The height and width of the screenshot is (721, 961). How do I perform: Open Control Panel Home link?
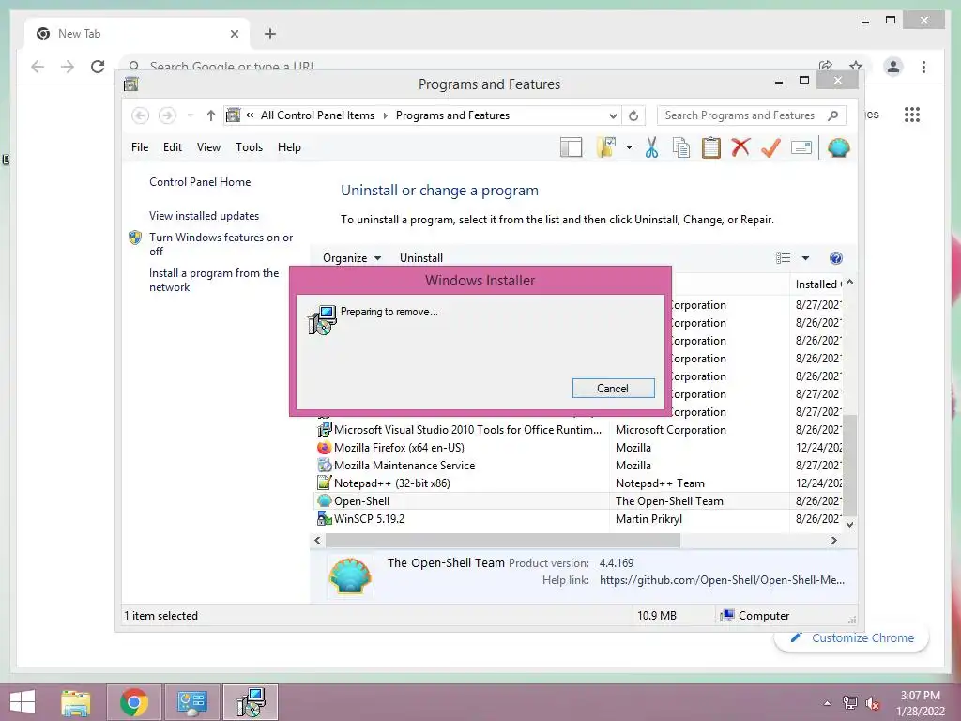click(x=200, y=182)
